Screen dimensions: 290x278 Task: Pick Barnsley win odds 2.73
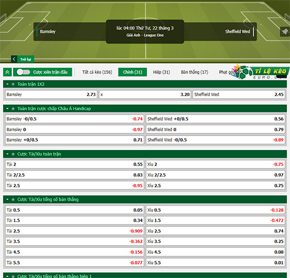tap(51, 94)
